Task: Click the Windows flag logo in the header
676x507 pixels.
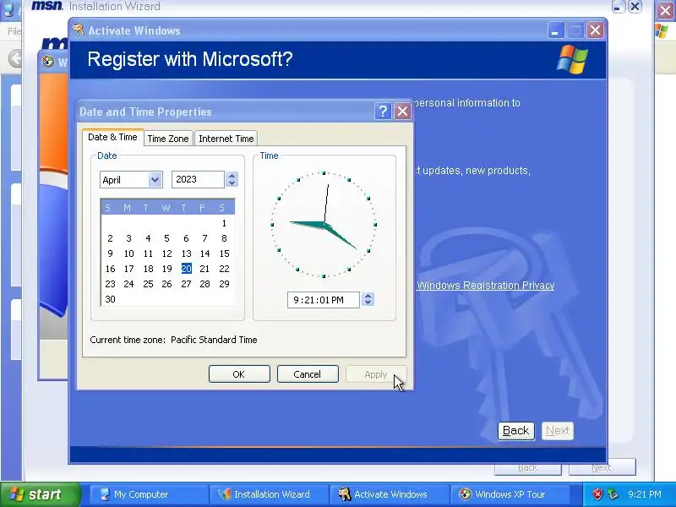Action: [572, 59]
